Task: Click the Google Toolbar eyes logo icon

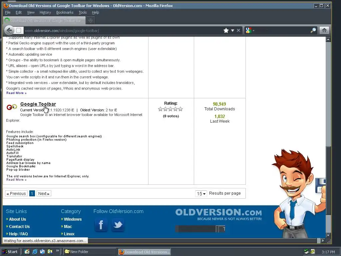Action: coord(12,107)
